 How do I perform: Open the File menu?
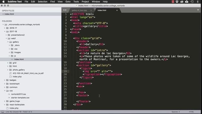tap(27, 2)
